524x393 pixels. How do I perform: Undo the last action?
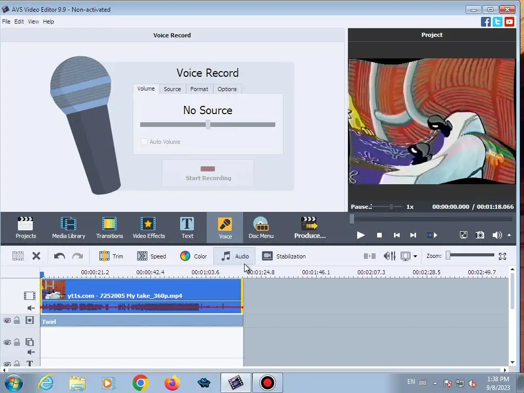coord(59,256)
